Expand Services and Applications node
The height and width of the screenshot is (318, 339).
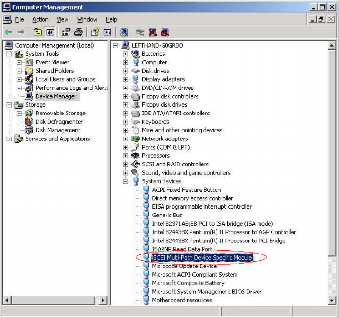9,139
